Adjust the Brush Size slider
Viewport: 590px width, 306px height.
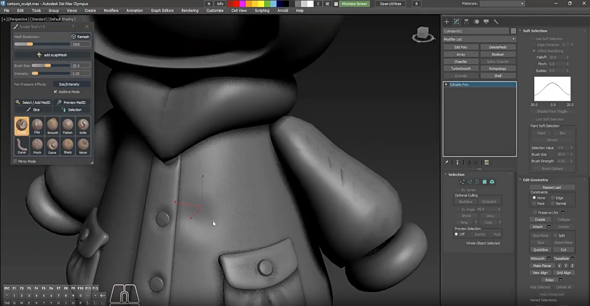point(50,66)
